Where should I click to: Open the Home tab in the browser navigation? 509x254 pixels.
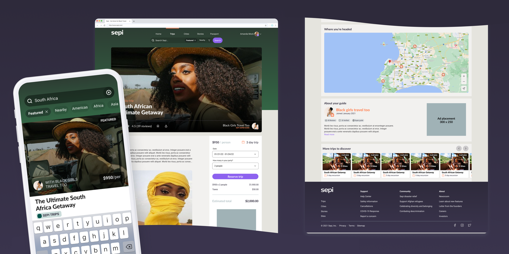click(x=158, y=34)
